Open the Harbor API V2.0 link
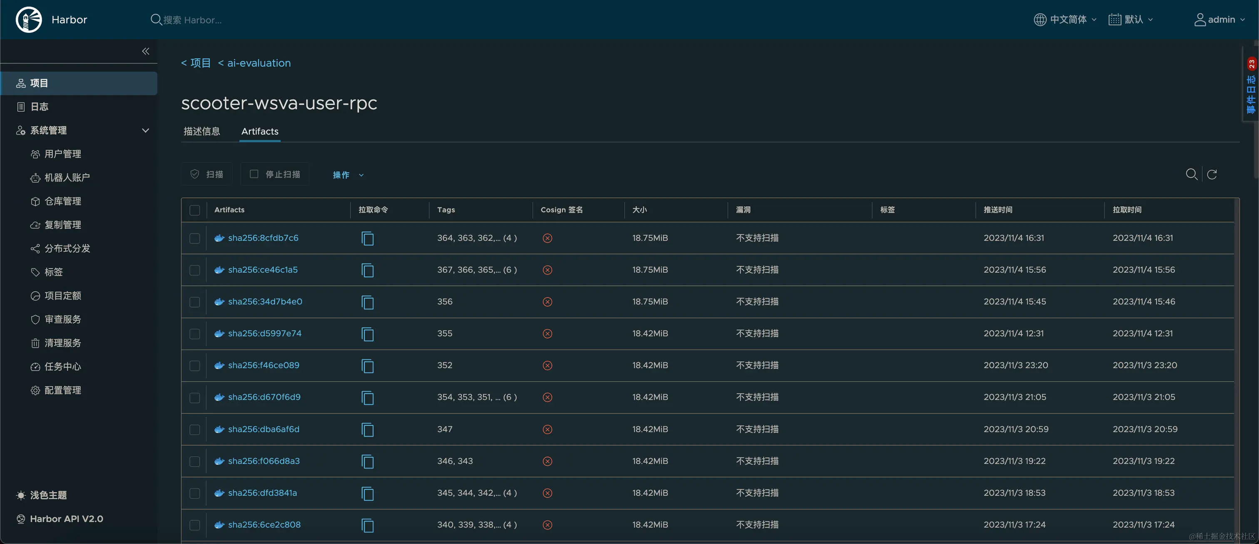Image resolution: width=1259 pixels, height=544 pixels. (67, 519)
